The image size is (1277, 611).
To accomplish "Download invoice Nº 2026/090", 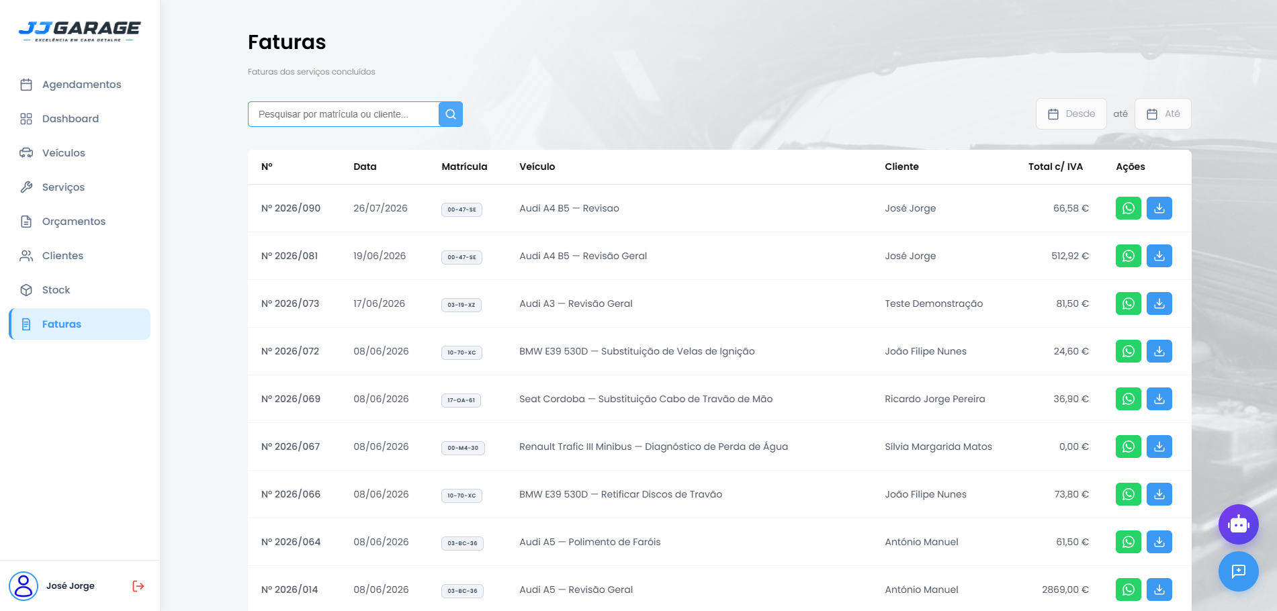I will point(1159,208).
